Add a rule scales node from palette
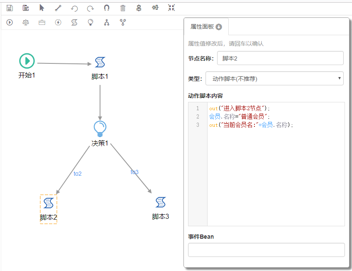This screenshot has width=352, height=271. (x=26, y=22)
